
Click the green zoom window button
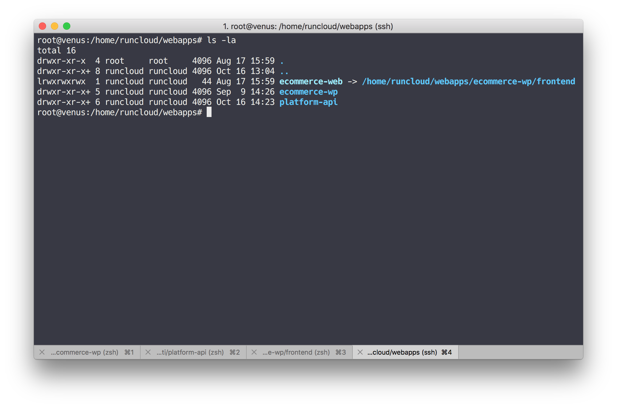coord(67,26)
